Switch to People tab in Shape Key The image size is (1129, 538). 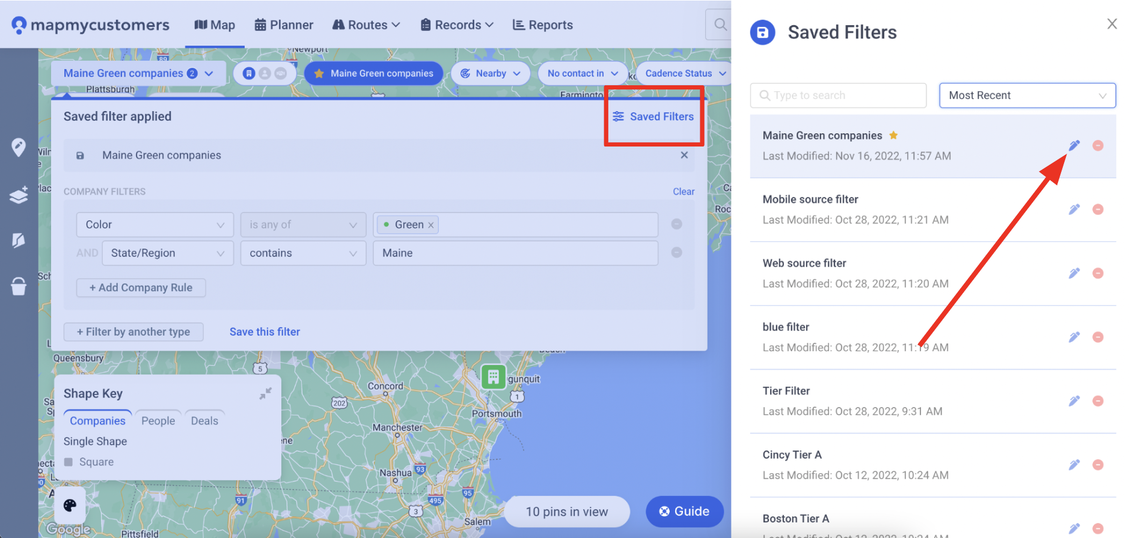click(158, 421)
